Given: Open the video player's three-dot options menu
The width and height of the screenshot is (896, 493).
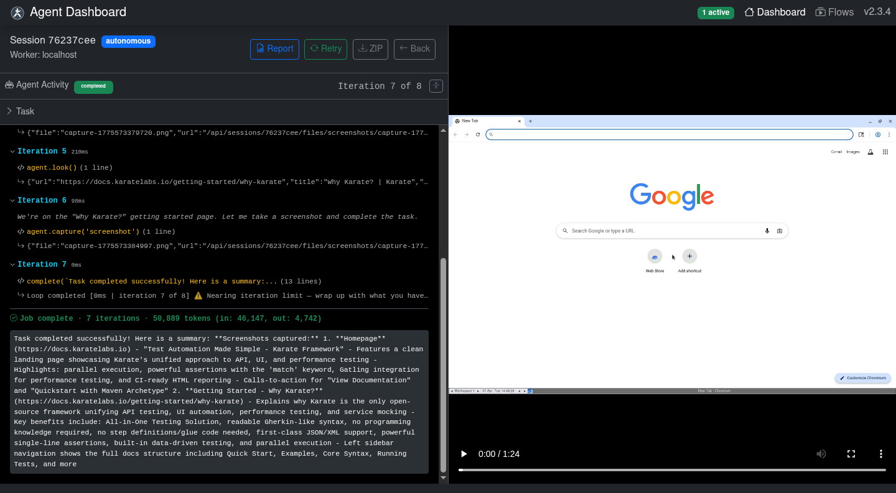Looking at the screenshot, I should click(881, 454).
